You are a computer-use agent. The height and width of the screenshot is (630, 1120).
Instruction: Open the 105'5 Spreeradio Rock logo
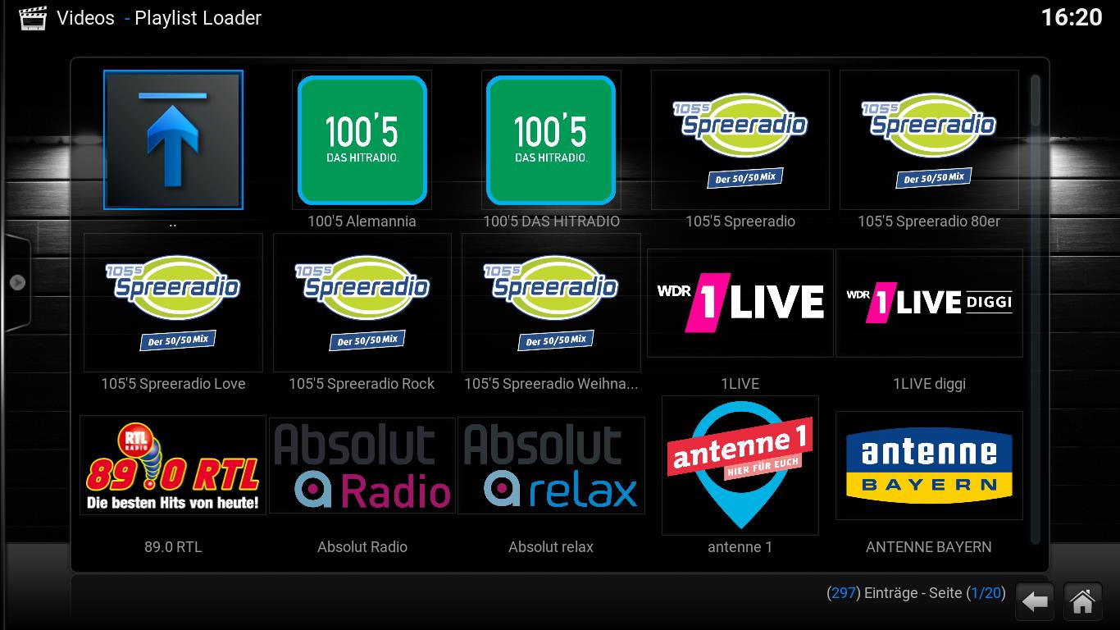pos(362,303)
